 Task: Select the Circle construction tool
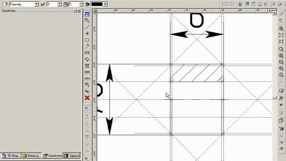tap(87, 40)
